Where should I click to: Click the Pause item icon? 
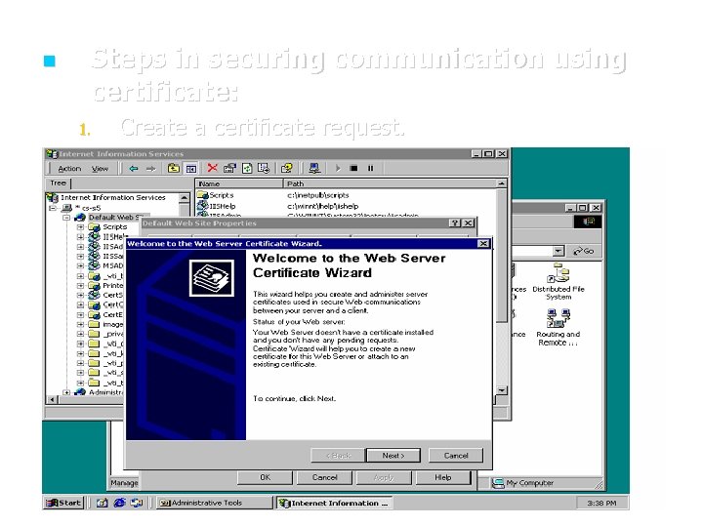[370, 169]
